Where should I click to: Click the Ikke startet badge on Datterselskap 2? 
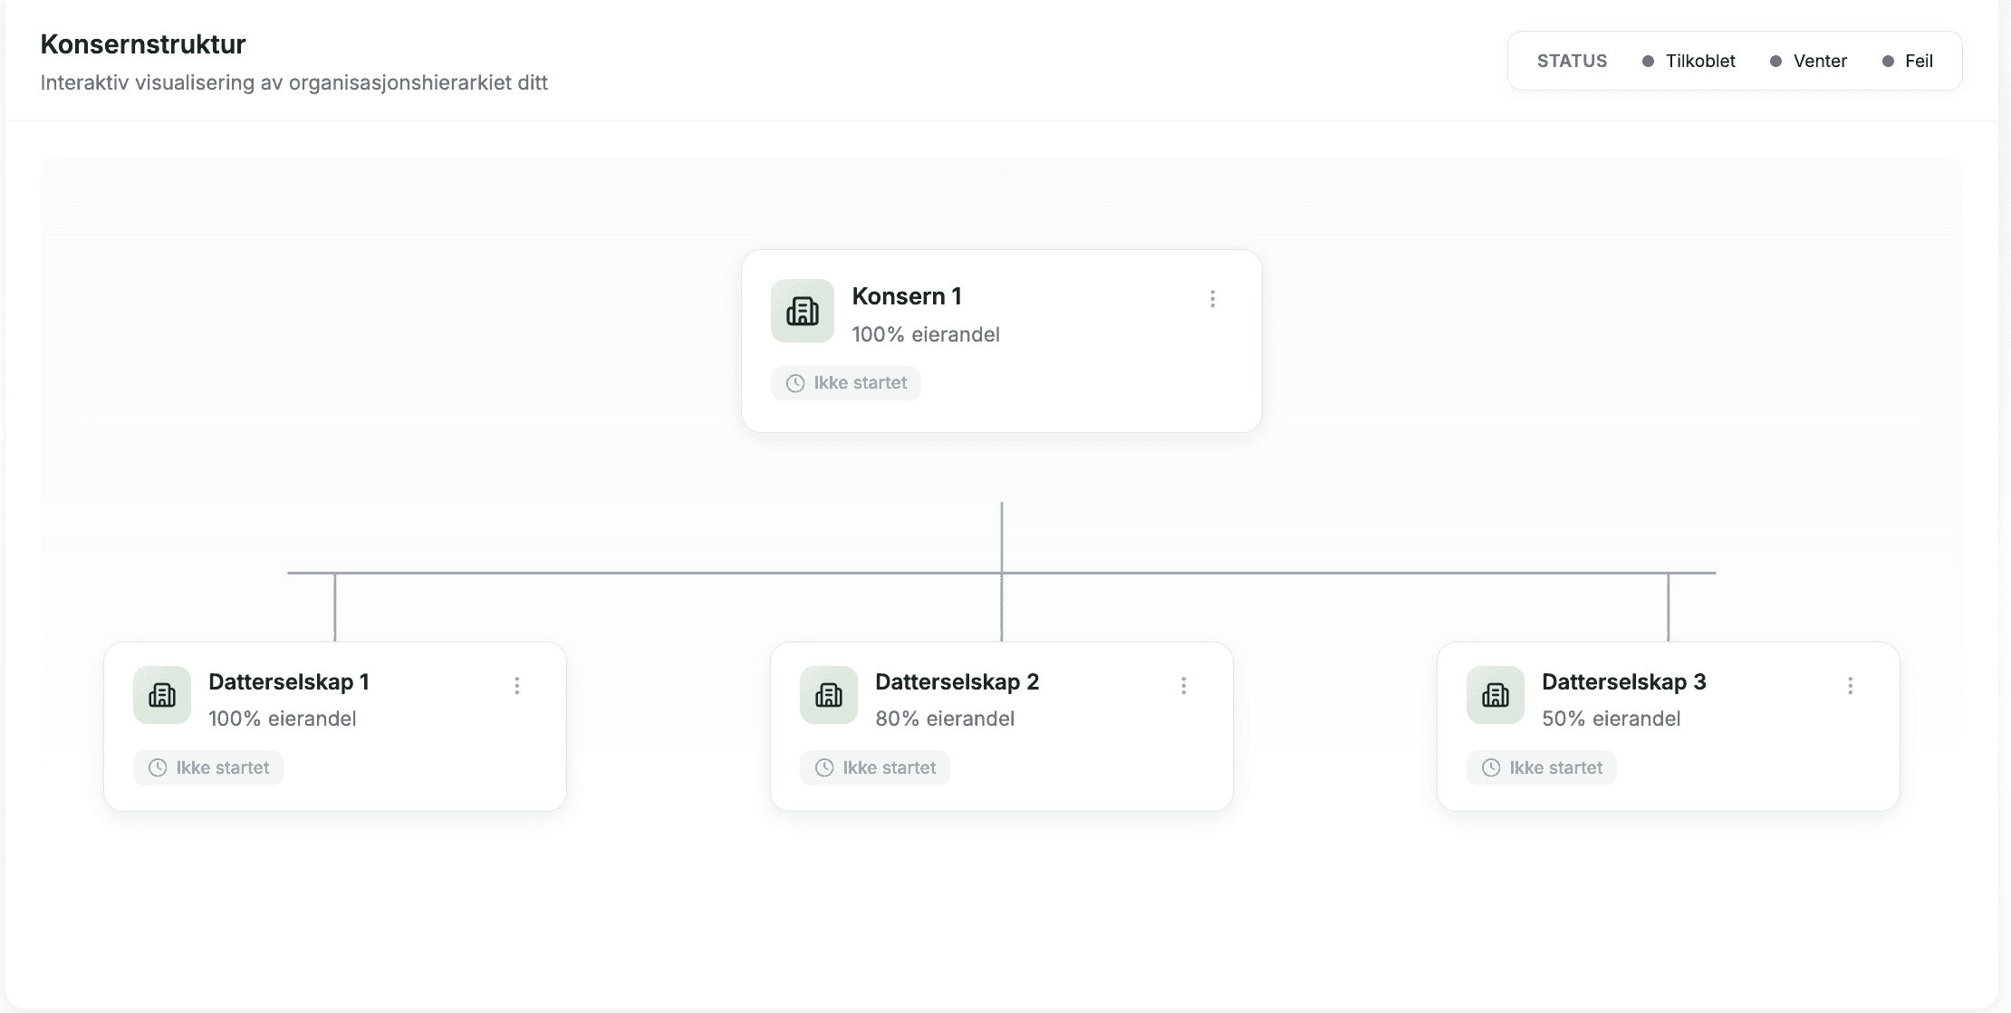coord(874,767)
